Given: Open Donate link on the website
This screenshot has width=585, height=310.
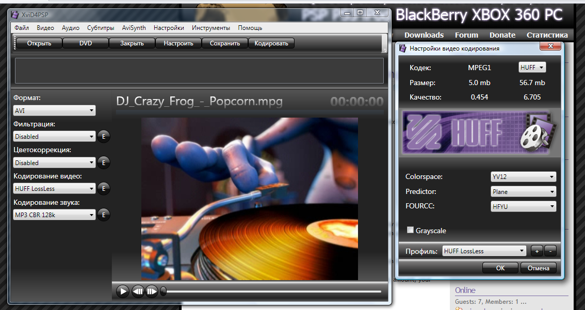Looking at the screenshot, I should coord(502,35).
